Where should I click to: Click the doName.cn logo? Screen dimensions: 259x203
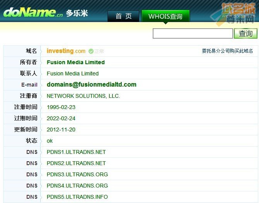click(x=33, y=12)
